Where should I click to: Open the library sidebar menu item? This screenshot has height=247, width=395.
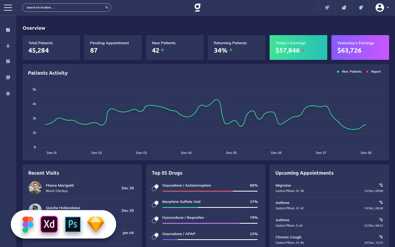8,78
